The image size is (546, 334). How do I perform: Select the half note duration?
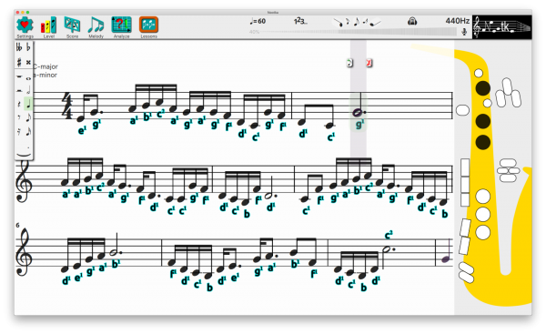[x=28, y=90]
